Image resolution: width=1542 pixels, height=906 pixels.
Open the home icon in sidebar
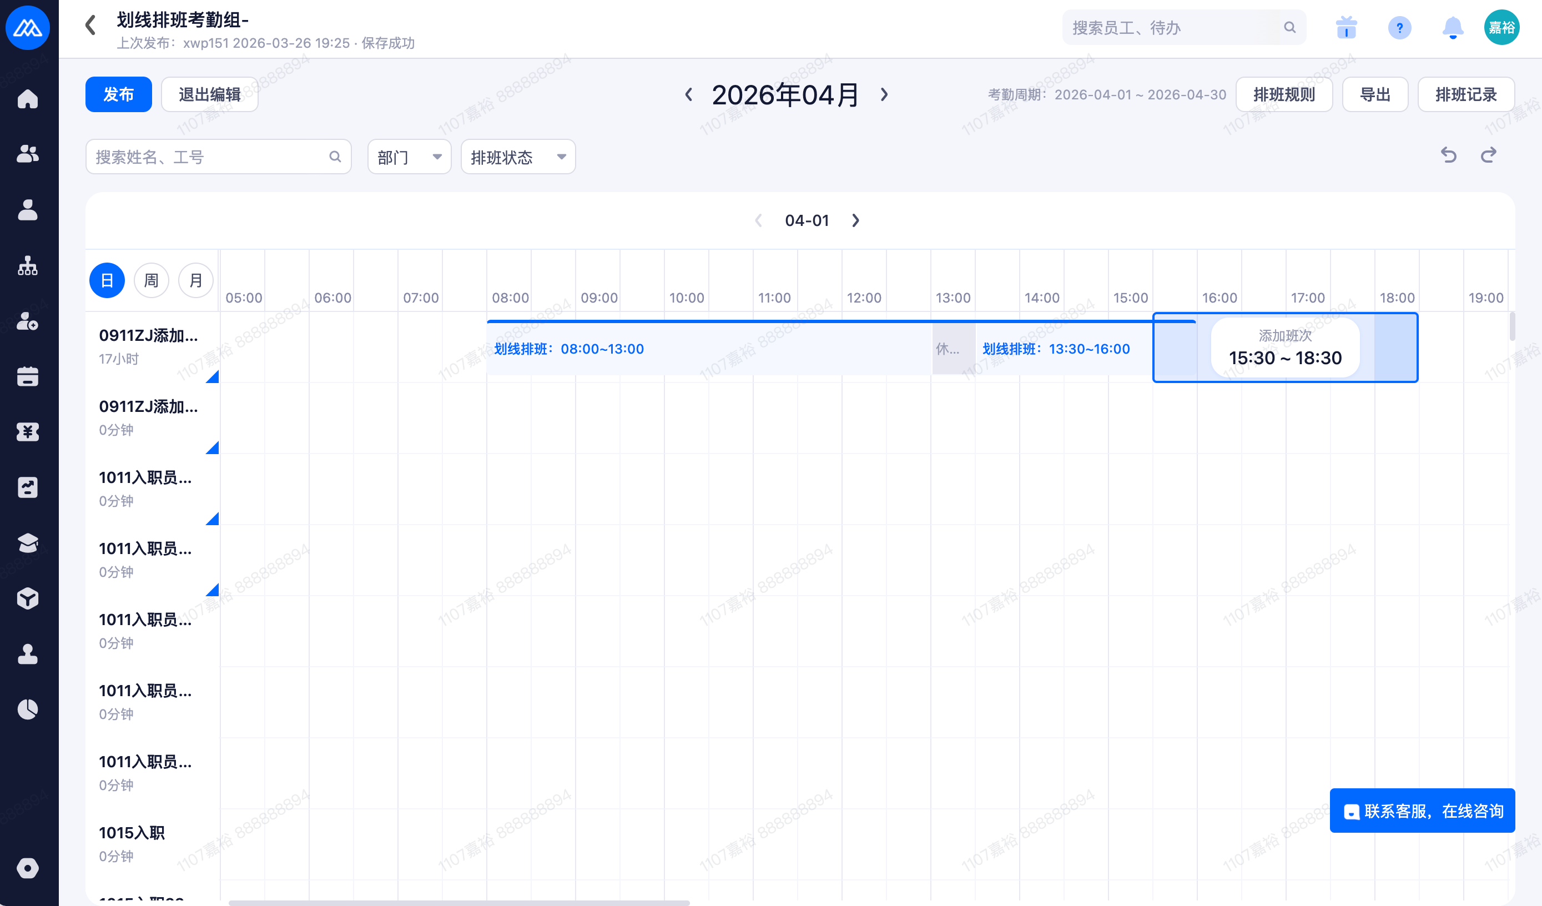click(x=28, y=99)
